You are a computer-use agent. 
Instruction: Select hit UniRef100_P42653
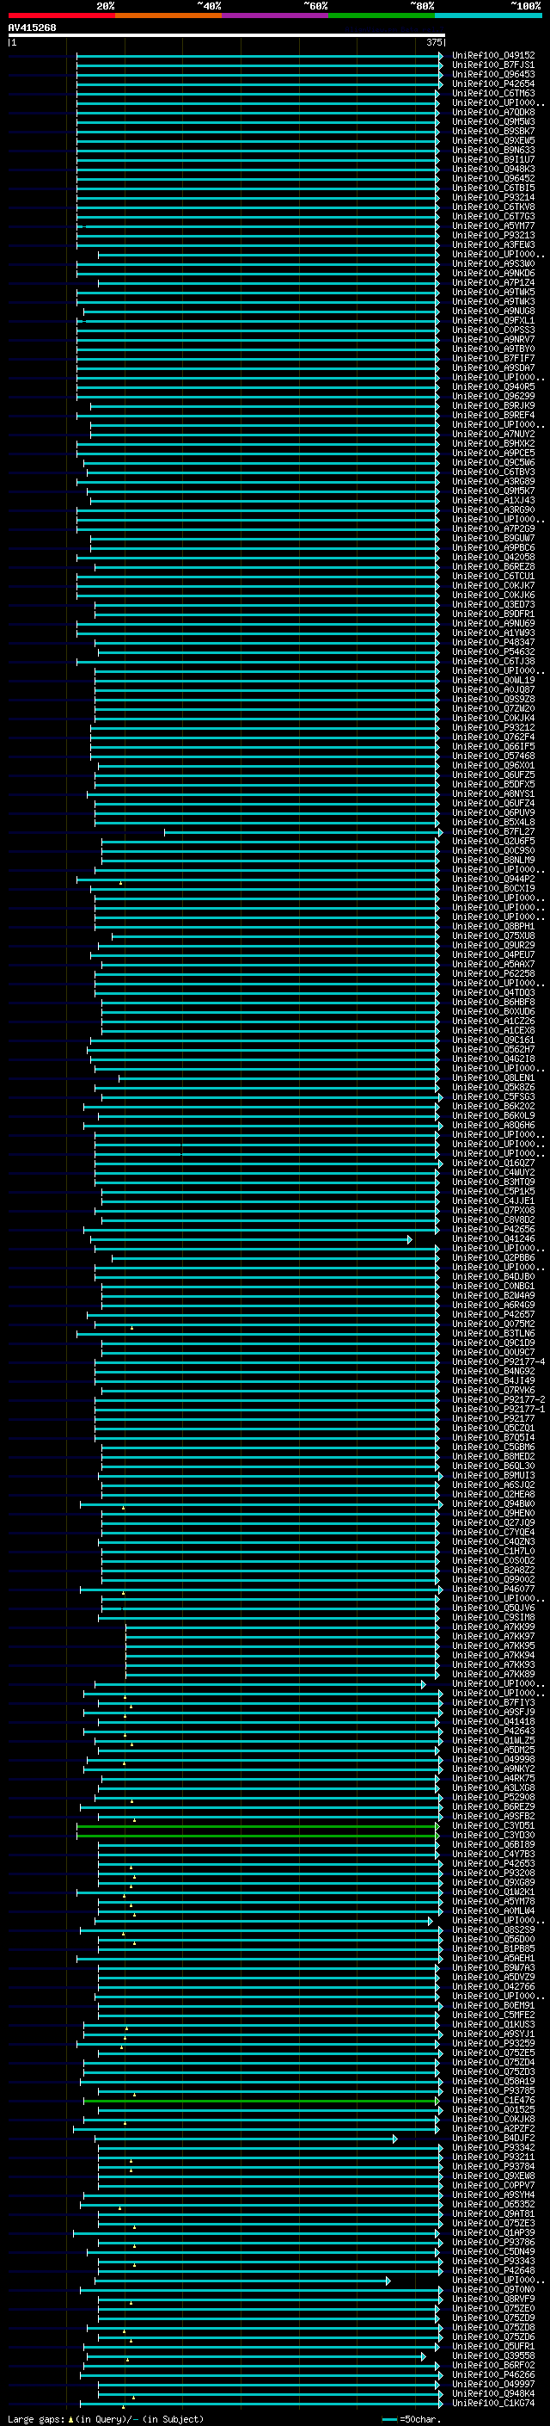coord(493,1864)
